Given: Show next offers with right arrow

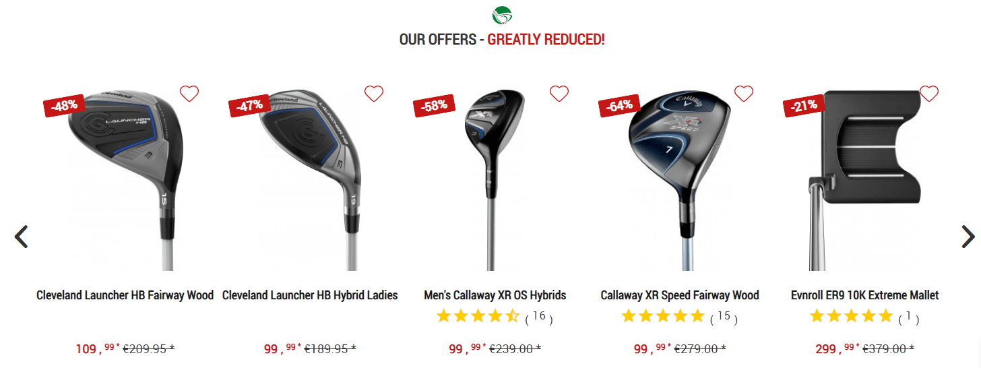Looking at the screenshot, I should pos(968,237).
